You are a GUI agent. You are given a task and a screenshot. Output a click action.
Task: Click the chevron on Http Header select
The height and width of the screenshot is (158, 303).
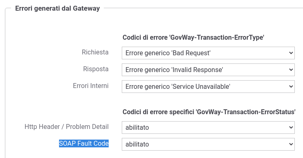point(291,127)
